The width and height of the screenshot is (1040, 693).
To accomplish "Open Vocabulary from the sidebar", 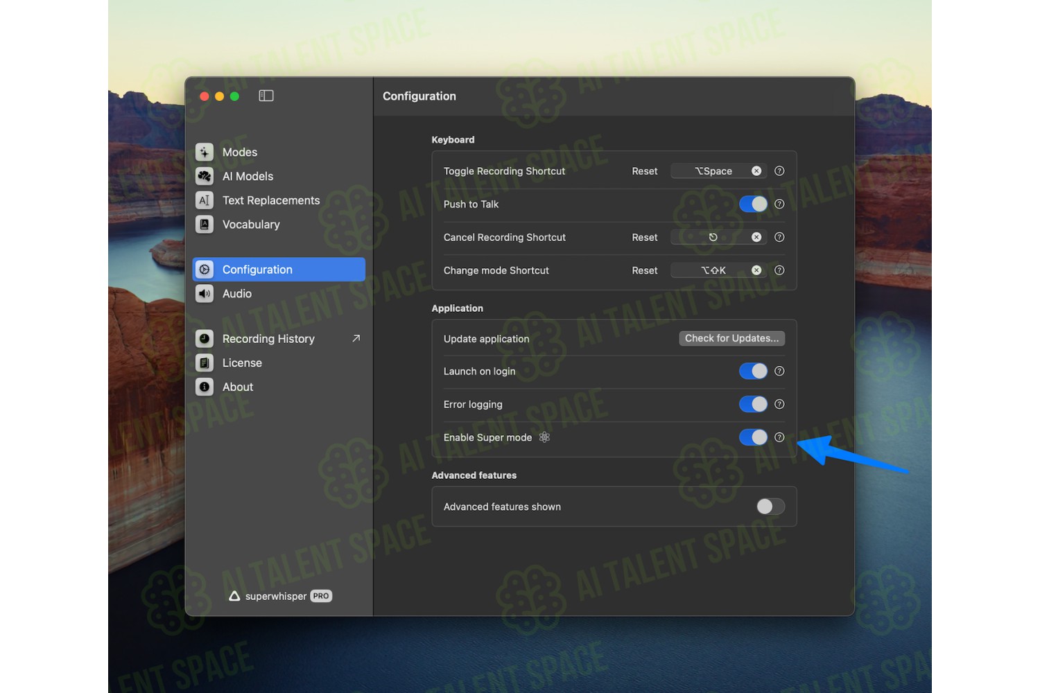I will point(279,225).
